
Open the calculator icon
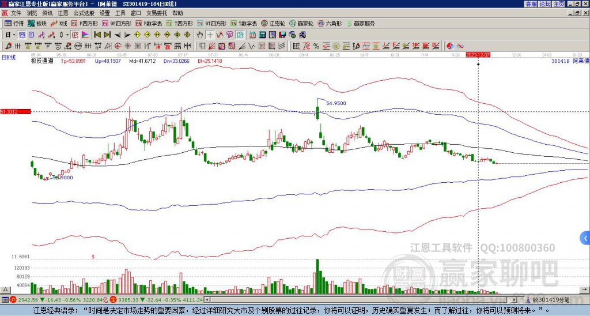262,35
